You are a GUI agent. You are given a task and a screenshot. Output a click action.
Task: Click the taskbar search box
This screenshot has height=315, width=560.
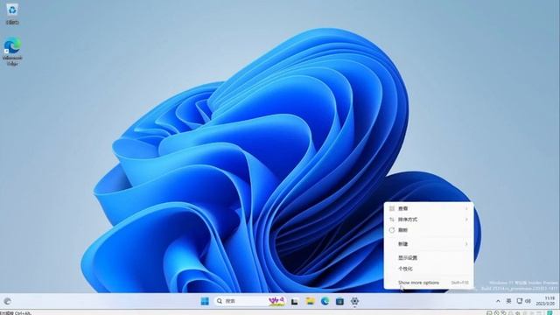pyautogui.click(x=250, y=301)
